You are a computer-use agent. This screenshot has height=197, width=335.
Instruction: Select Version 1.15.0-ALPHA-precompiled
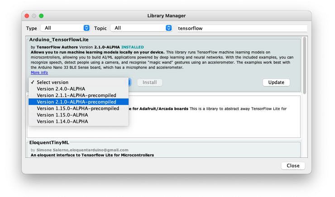click(x=79, y=108)
